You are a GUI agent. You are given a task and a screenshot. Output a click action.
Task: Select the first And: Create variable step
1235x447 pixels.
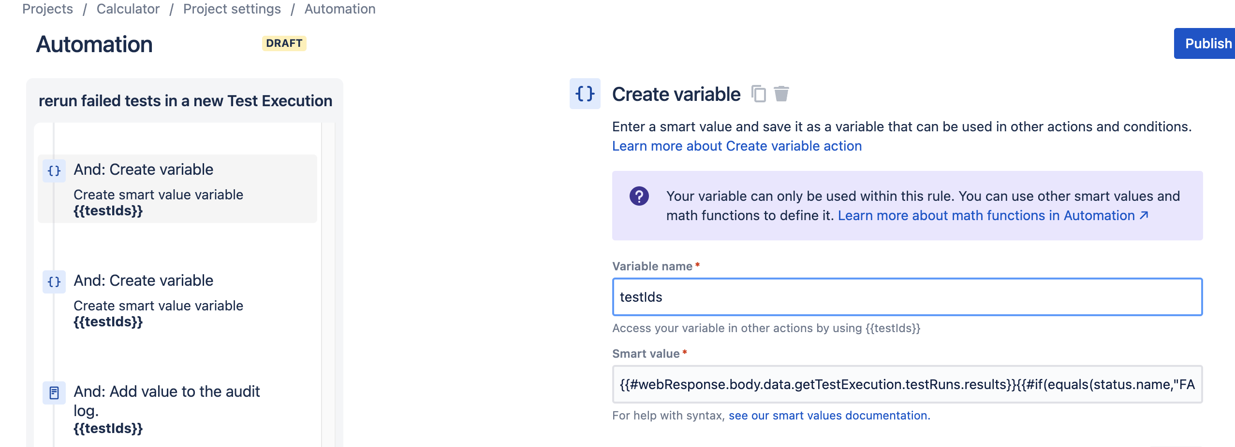pos(177,189)
